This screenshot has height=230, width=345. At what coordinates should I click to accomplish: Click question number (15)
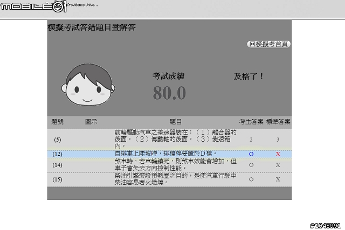click(x=57, y=179)
